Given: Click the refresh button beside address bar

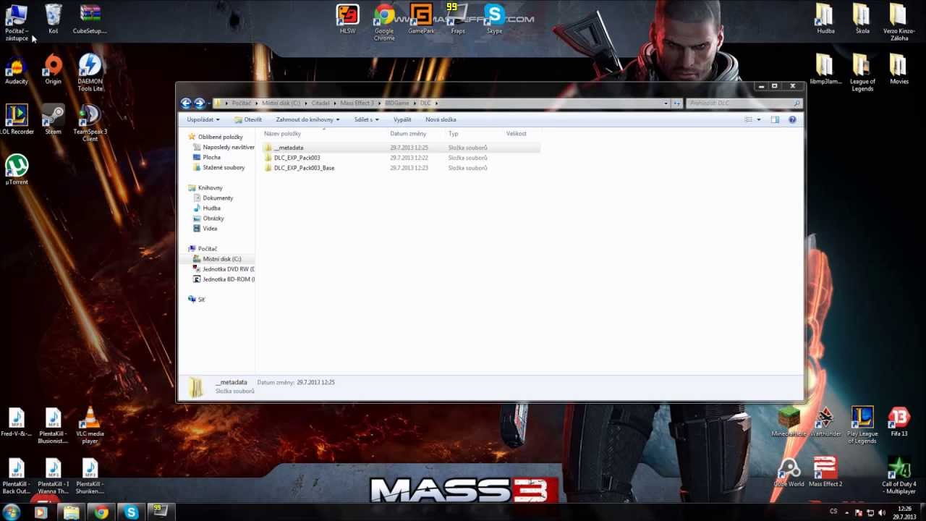Looking at the screenshot, I should pos(677,103).
